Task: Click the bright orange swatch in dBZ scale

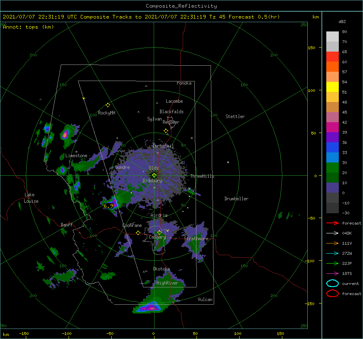Action: pyautogui.click(x=332, y=67)
